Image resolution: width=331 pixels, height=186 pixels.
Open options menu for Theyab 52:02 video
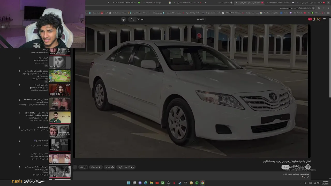coord(20,71)
